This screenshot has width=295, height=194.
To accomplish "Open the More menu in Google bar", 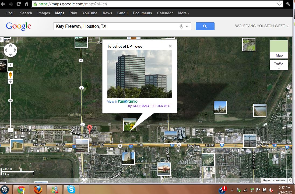I will click(x=184, y=13).
